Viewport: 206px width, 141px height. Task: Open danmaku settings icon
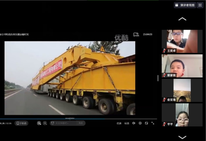(x=45, y=123)
